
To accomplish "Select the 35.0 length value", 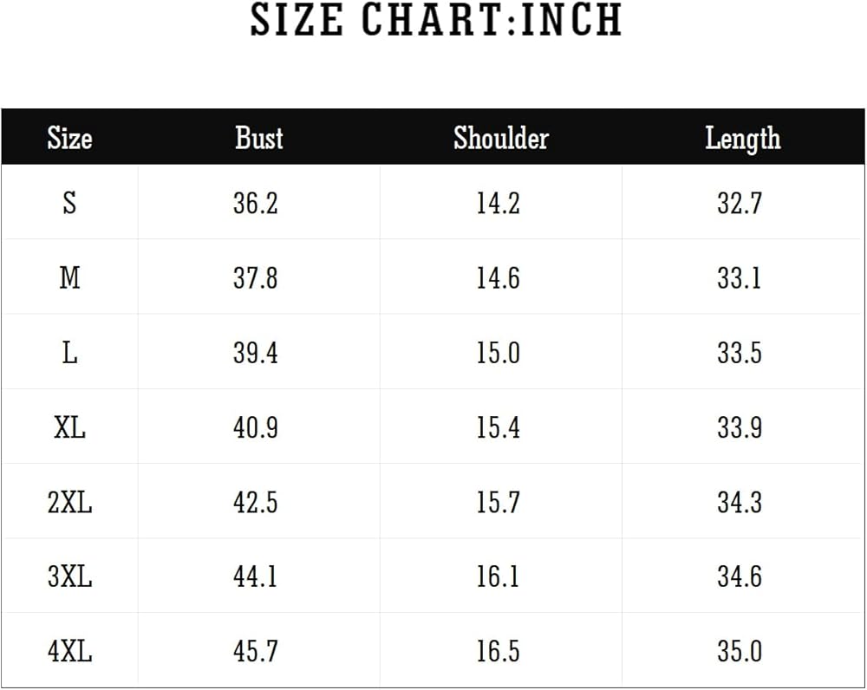I will [740, 651].
